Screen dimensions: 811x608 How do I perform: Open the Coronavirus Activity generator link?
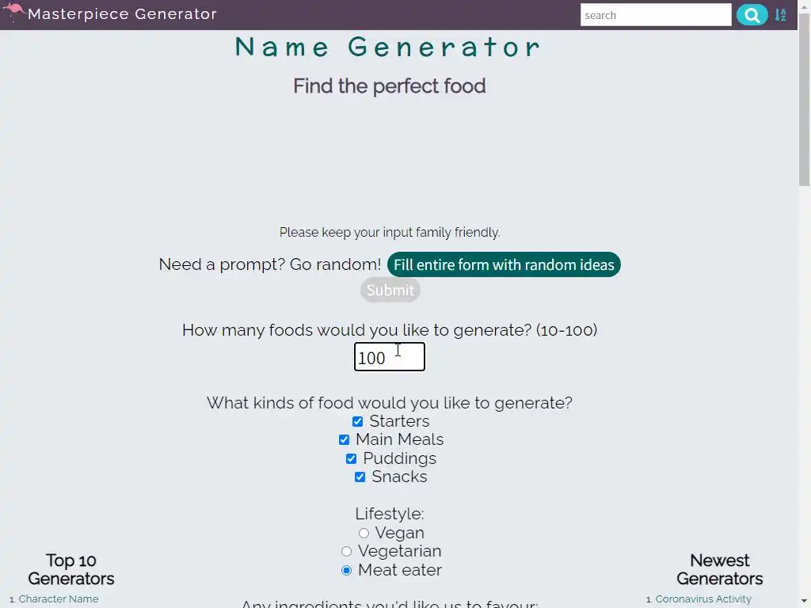[x=703, y=599]
